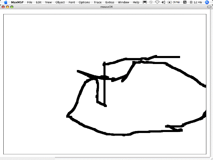Open the input source menu icon
Image resolution: width=213 pixels, height=160 pixels.
[185, 2]
